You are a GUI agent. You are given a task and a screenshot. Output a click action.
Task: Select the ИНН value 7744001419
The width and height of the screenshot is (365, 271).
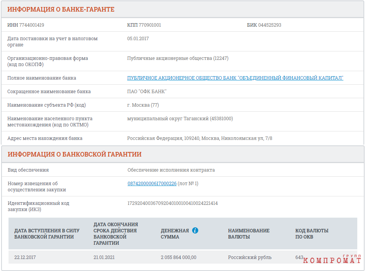[32, 25]
